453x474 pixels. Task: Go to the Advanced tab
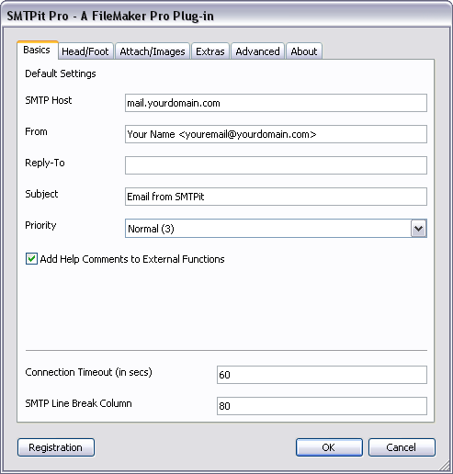coord(257,51)
